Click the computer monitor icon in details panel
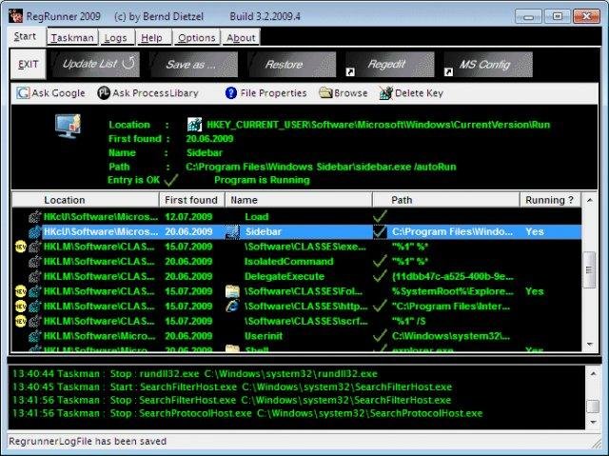Image resolution: width=609 pixels, height=456 pixels. tap(68, 127)
